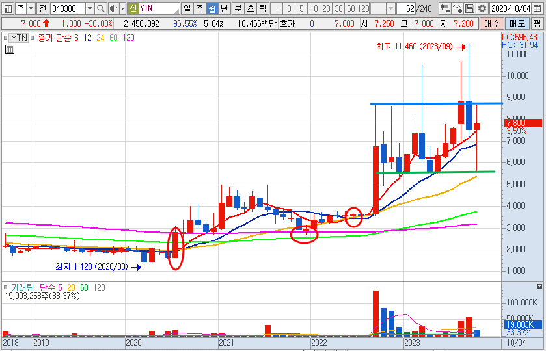Switch to tick chart 틱
This screenshot has height=351, width=546.
click(262, 8)
